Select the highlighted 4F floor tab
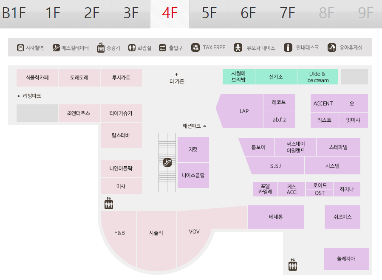Screen dimensions: 382x280 pos(170,14)
